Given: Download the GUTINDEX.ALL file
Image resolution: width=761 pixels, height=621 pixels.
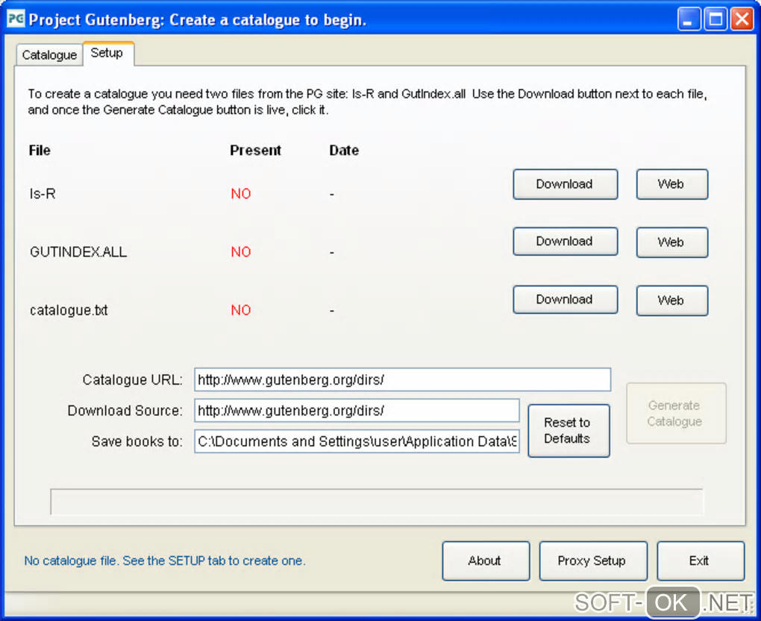Looking at the screenshot, I should [x=566, y=242].
